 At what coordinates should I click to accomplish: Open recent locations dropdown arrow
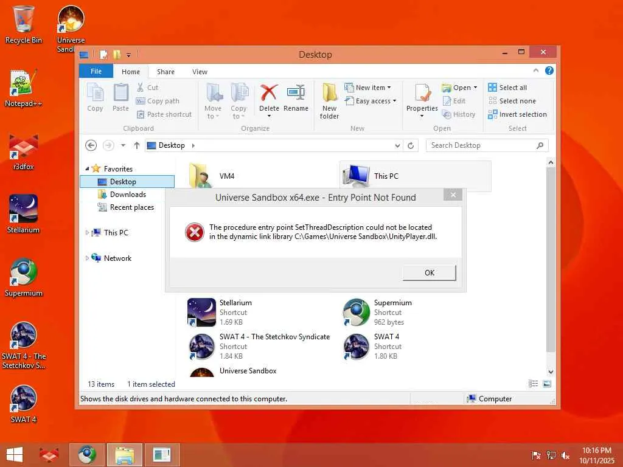[123, 145]
